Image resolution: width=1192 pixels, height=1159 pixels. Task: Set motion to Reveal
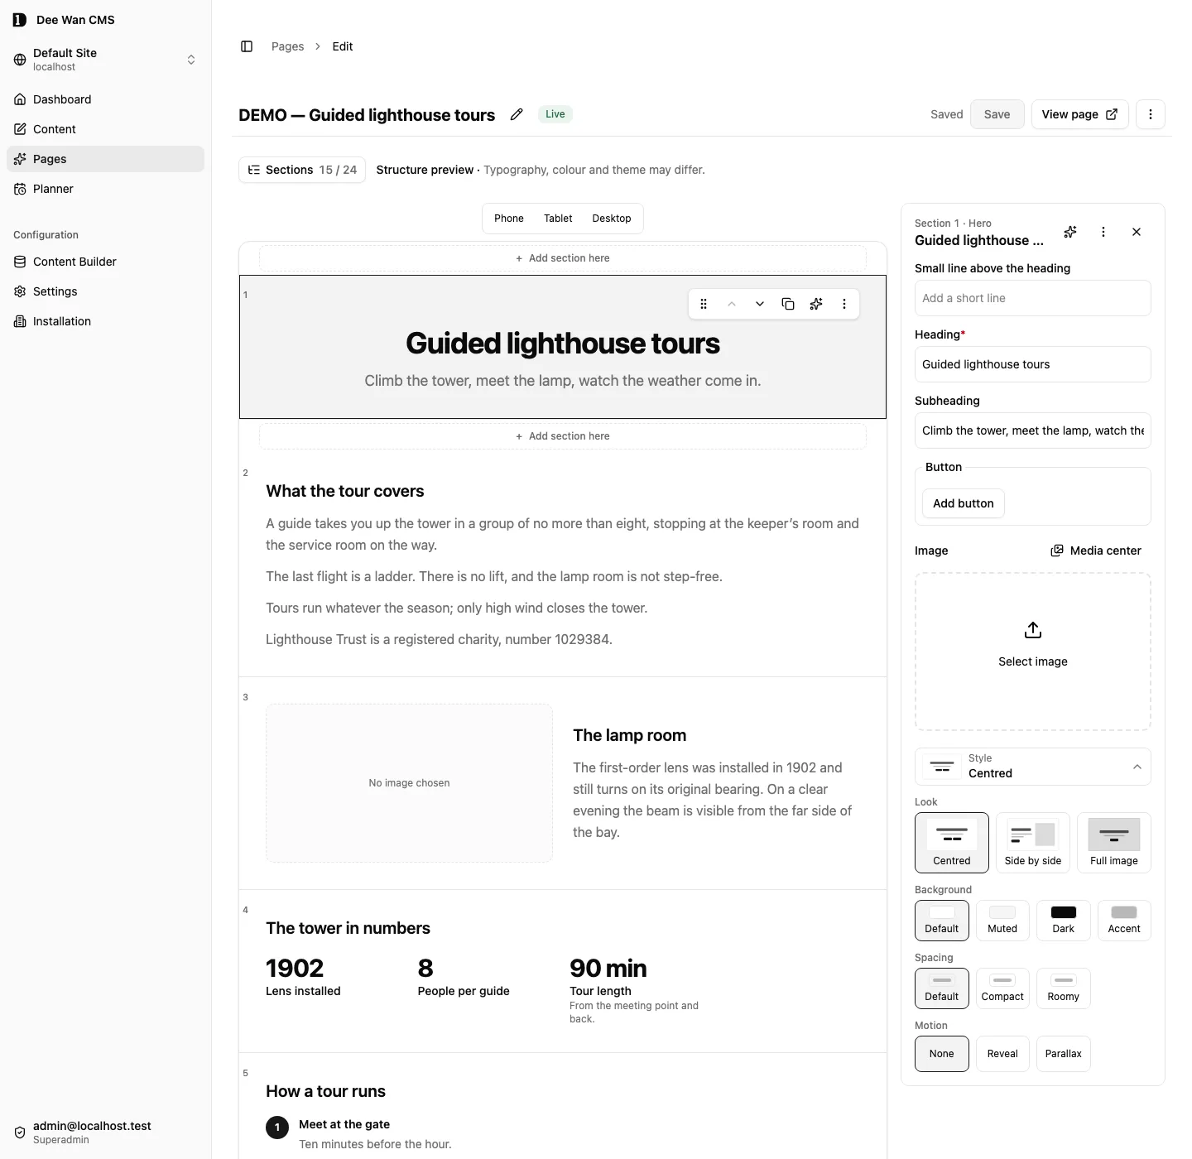[1002, 1054]
